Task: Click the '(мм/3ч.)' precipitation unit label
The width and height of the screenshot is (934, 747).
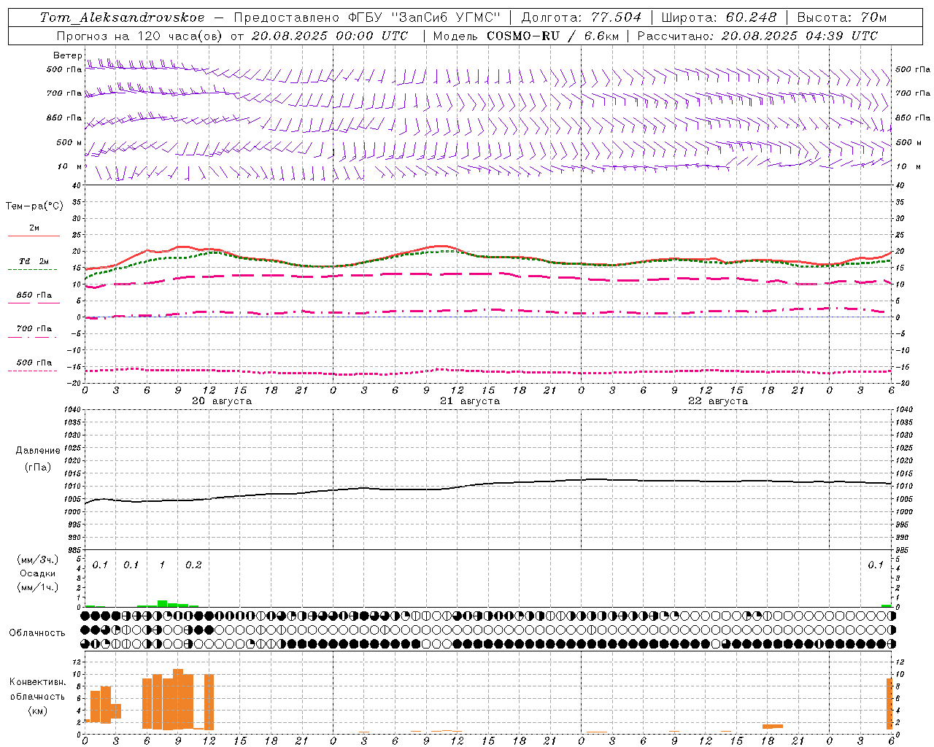Action: 37,560
